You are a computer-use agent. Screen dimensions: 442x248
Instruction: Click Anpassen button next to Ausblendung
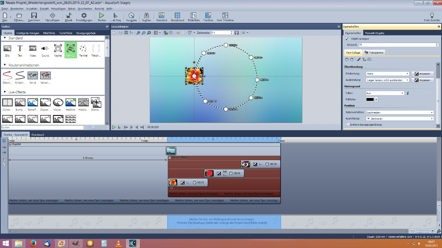click(x=422, y=80)
